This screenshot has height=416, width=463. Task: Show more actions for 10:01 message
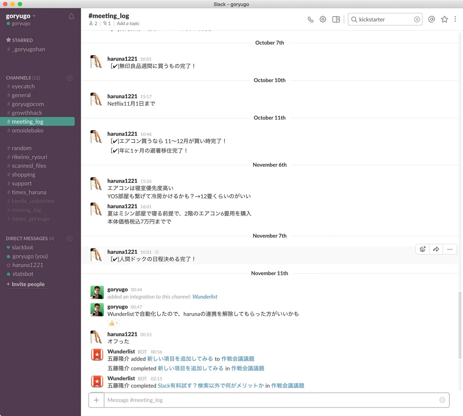[x=450, y=249]
